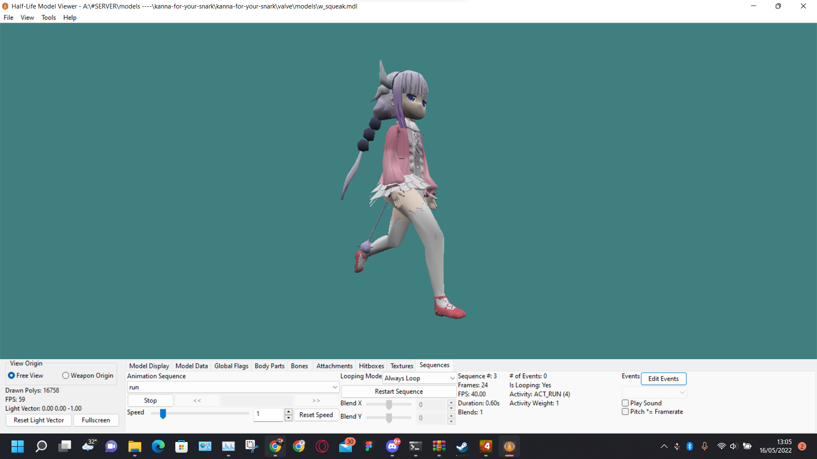This screenshot has width=817, height=459.
Task: Open Steam from the taskbar
Action: (462, 446)
